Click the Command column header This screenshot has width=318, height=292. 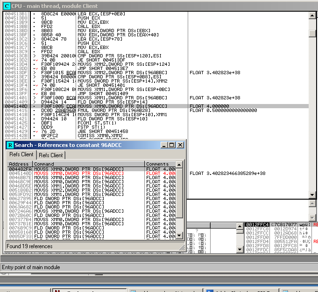[x=88, y=164]
